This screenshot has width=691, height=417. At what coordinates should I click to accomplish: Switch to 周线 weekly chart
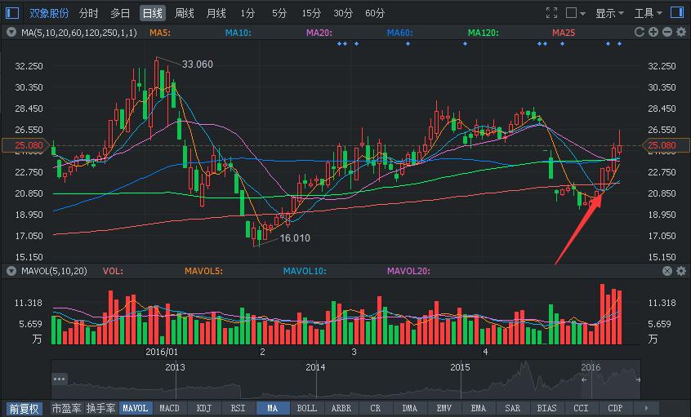pyautogui.click(x=185, y=13)
